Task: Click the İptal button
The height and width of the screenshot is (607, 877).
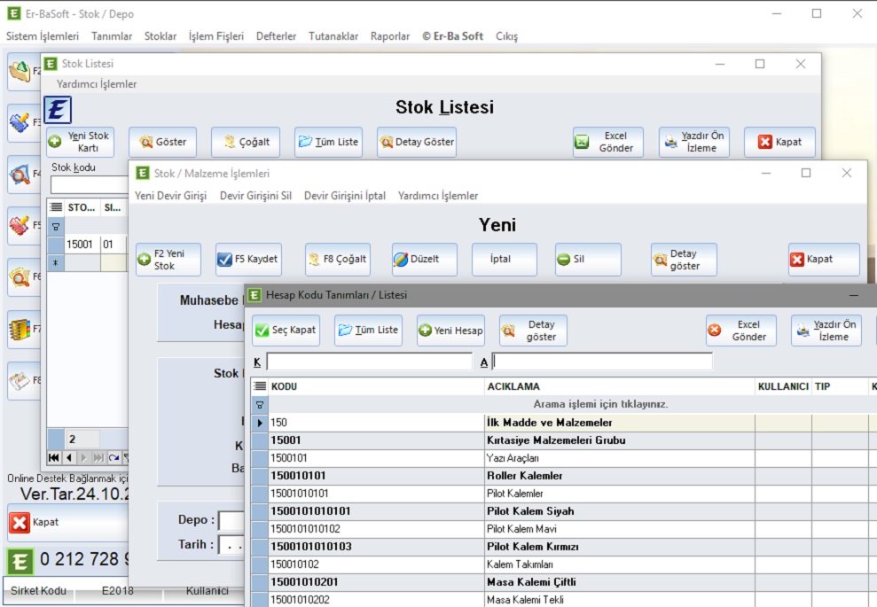Action: pos(505,260)
